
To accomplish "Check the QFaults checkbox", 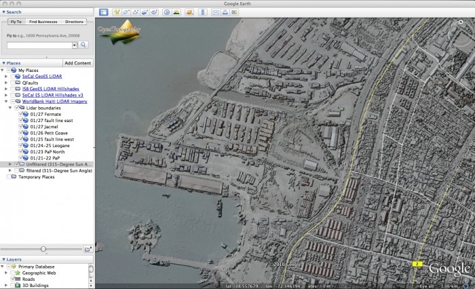I will click(x=12, y=83).
